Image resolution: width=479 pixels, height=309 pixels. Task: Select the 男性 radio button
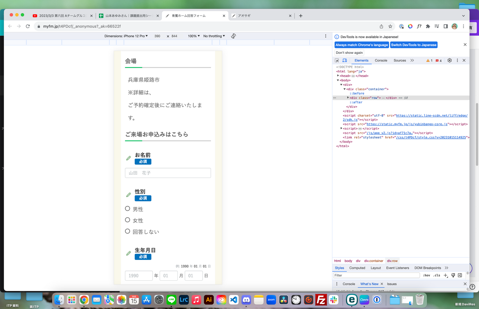[127, 209]
